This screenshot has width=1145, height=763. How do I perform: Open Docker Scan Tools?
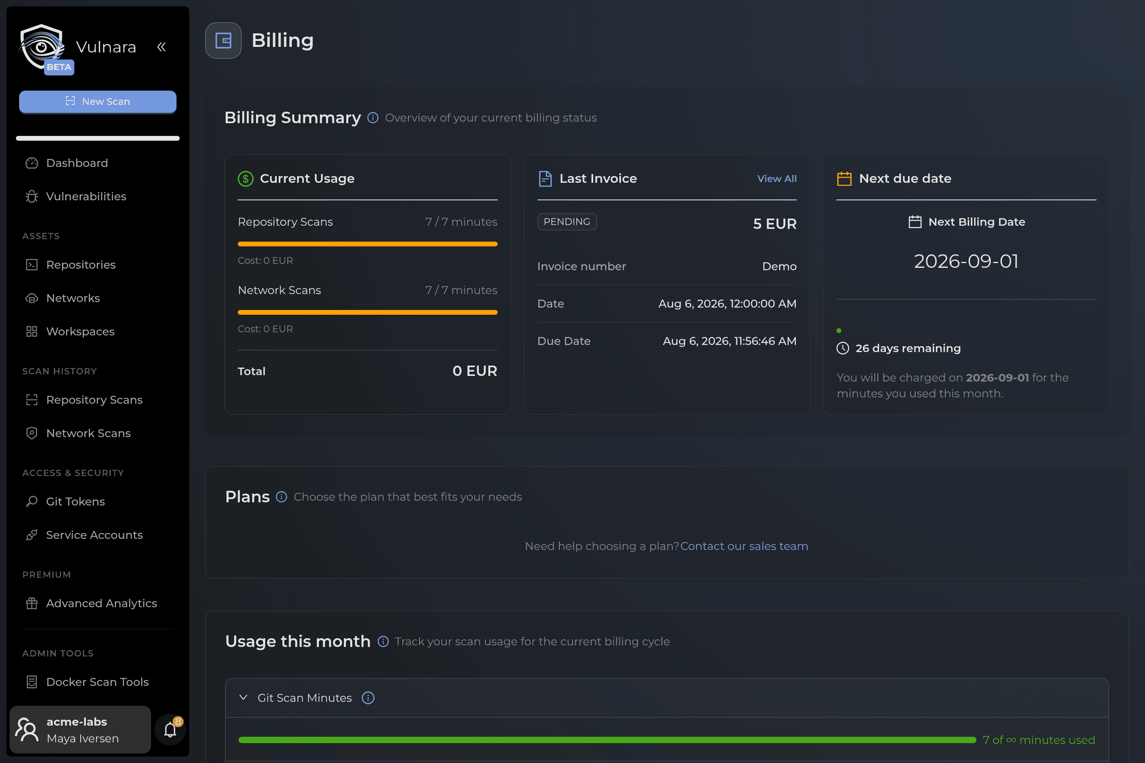[98, 682]
